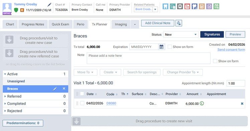Check the checkbox for the D8080 row

click(x=82, y=103)
